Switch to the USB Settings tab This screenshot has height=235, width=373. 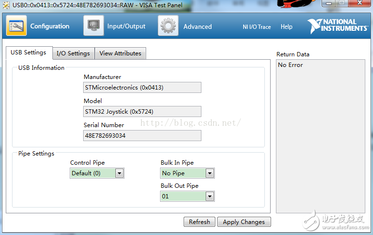(x=29, y=52)
